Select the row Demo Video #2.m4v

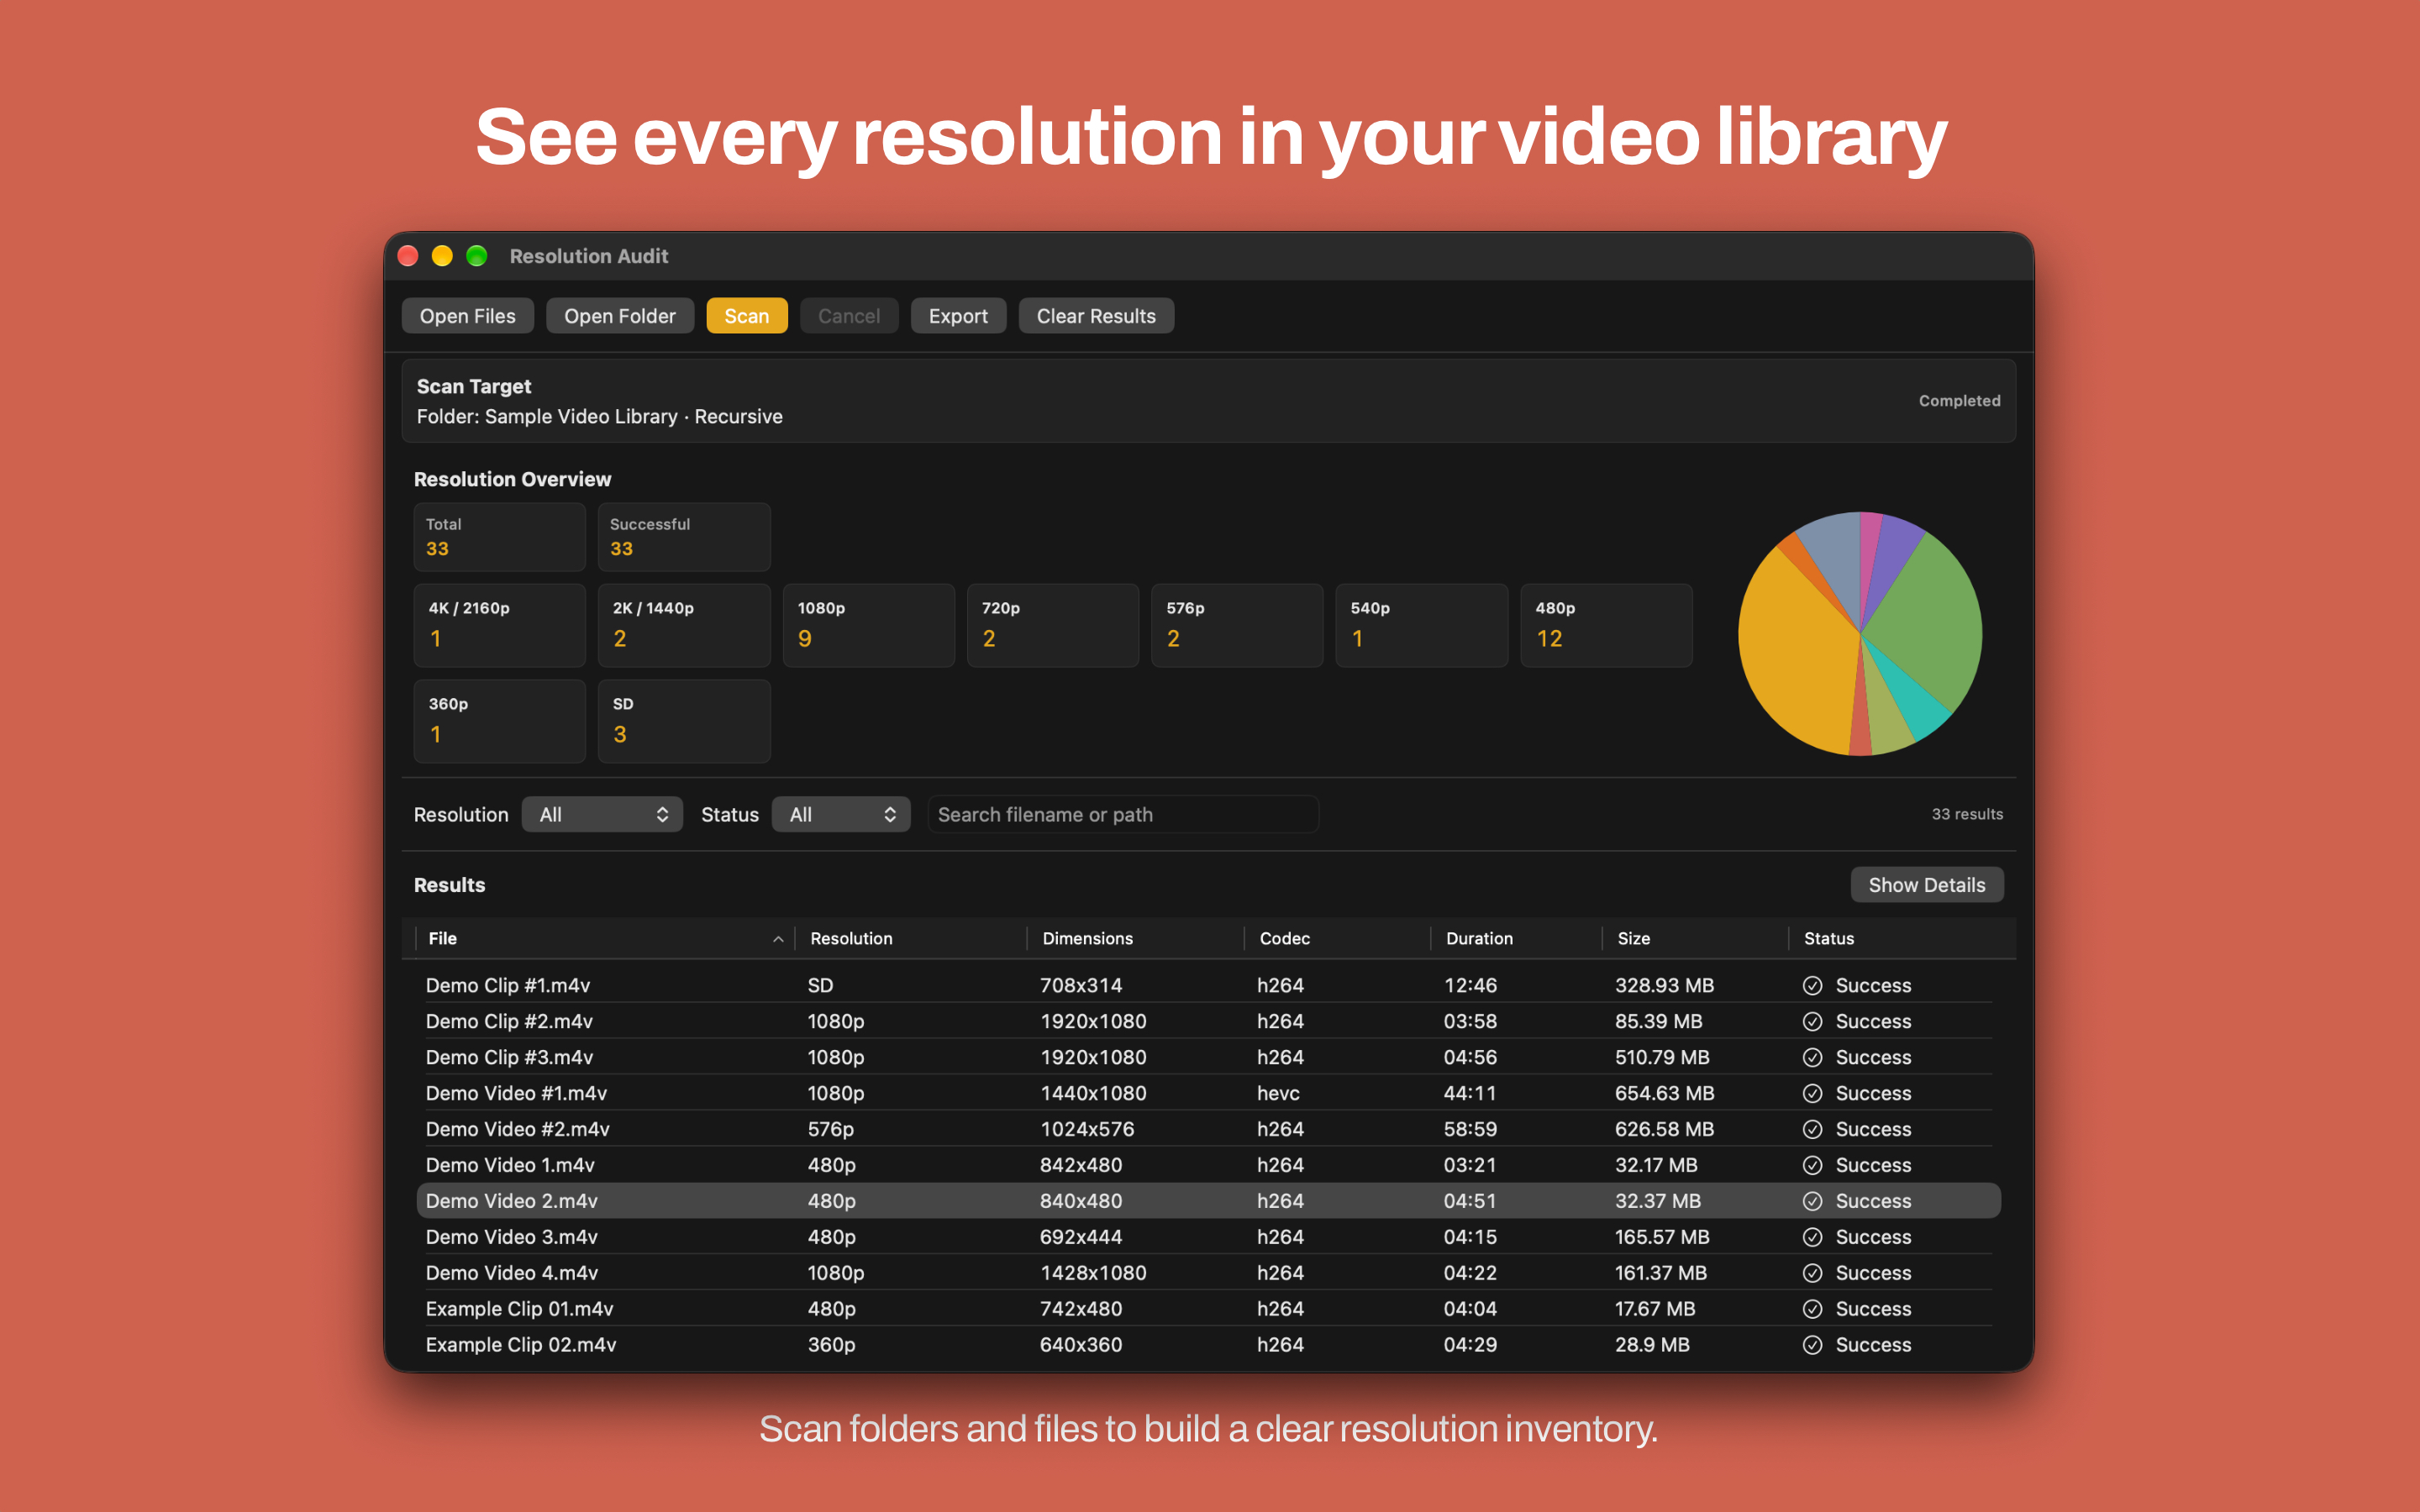[1208, 1129]
